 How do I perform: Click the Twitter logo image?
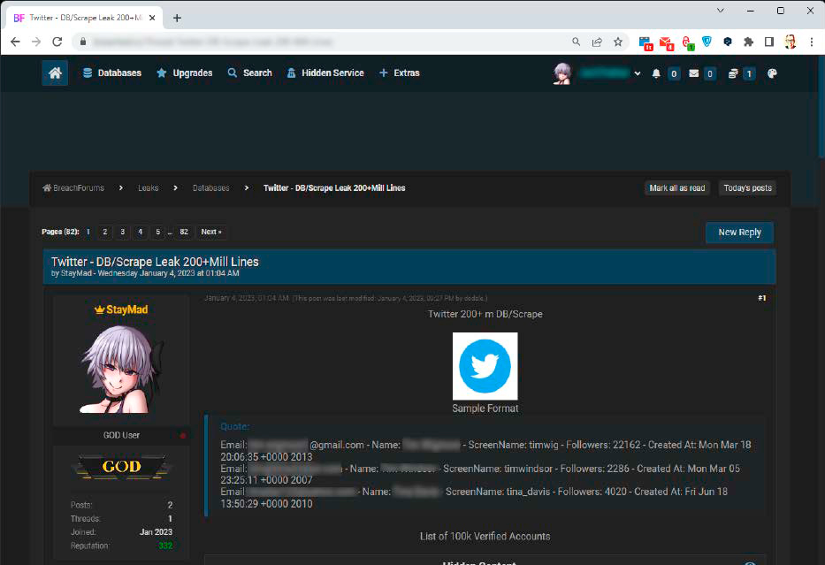485,366
